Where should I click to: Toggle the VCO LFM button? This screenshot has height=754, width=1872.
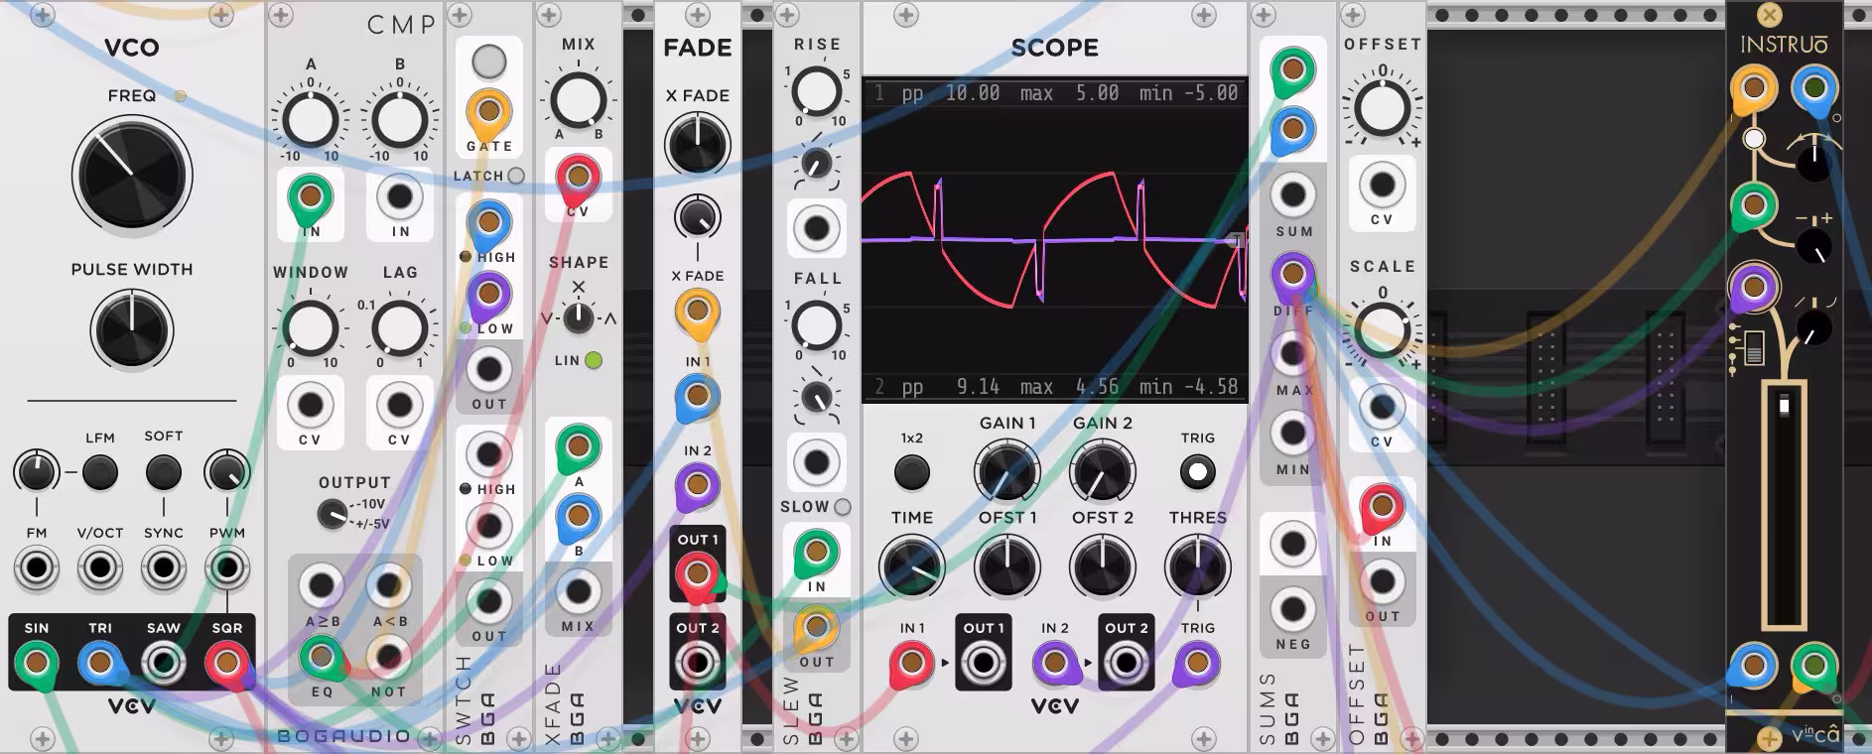click(100, 473)
